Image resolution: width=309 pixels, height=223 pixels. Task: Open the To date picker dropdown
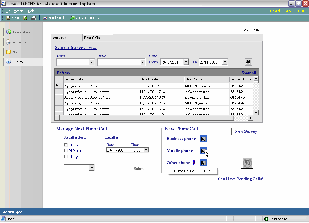click(225, 62)
